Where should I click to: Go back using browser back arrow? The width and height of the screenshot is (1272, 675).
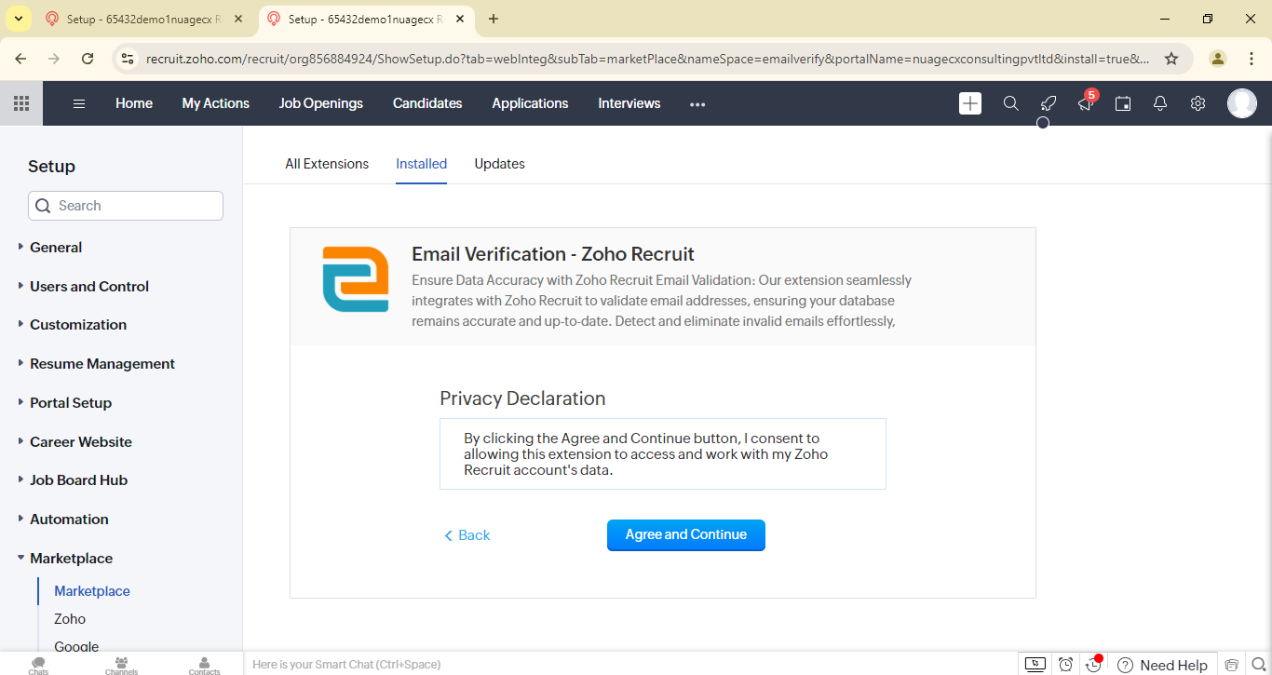click(20, 59)
